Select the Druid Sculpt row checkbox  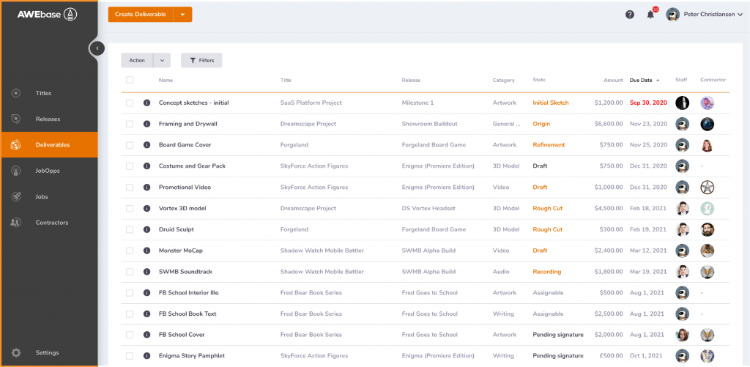130,229
